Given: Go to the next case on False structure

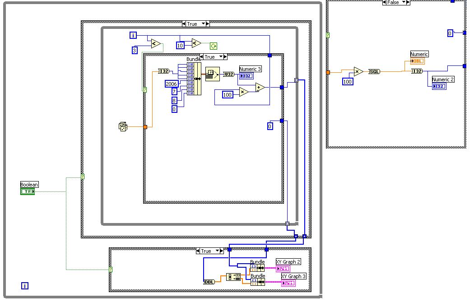Looking at the screenshot, I should click(408, 2).
